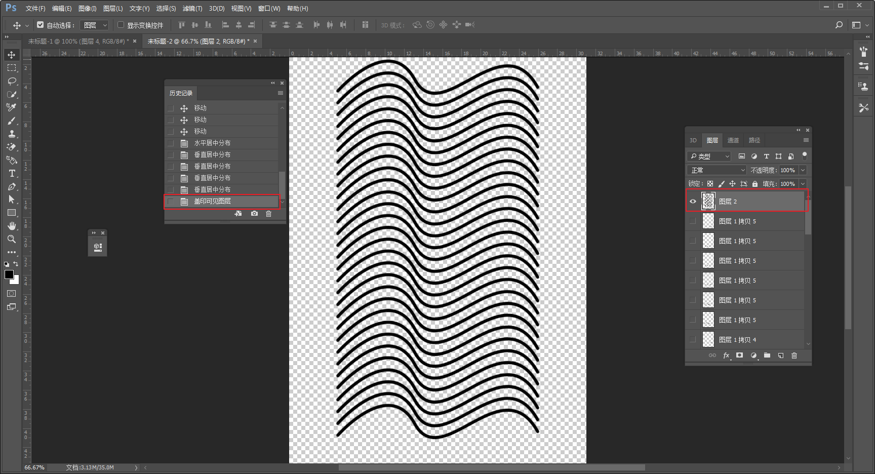Click the background color swatch
875x474 pixels.
pyautogui.click(x=16, y=281)
